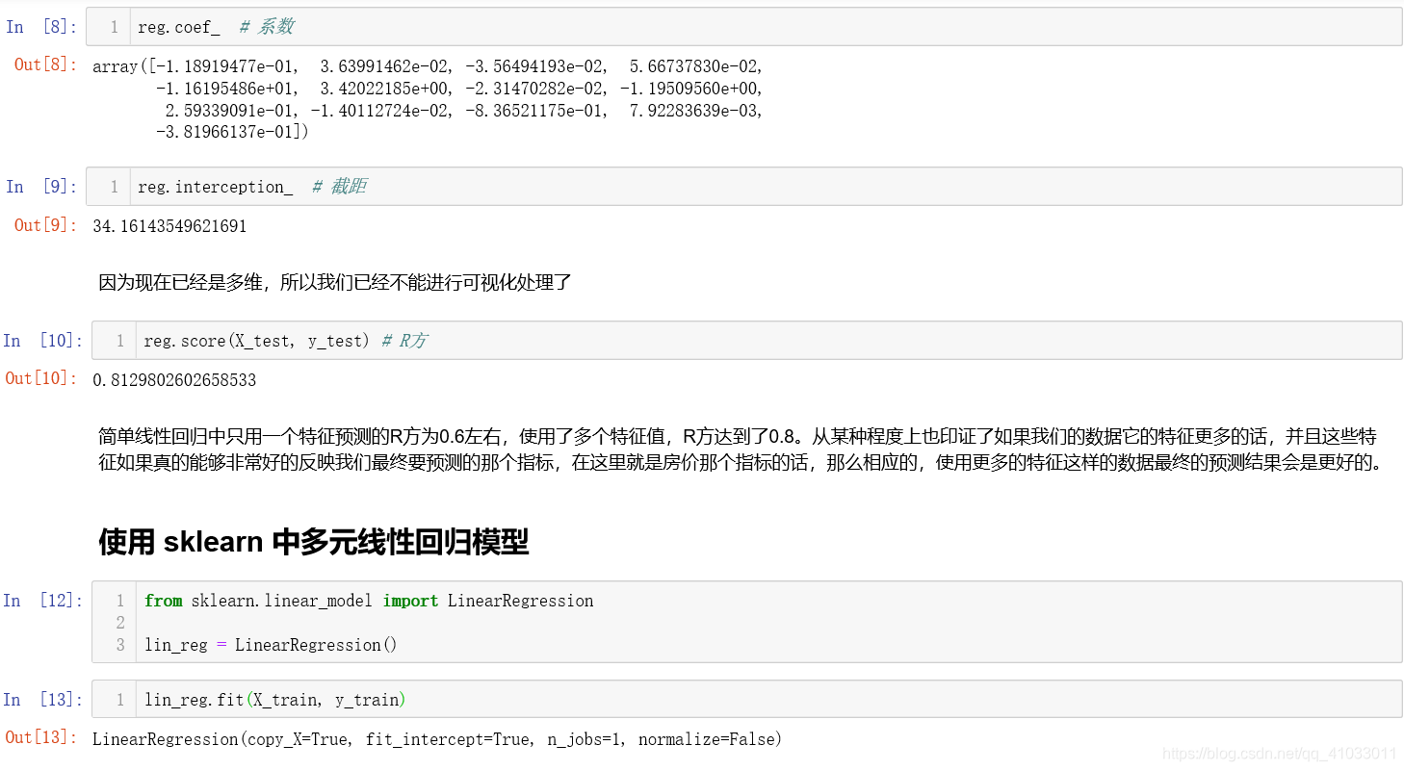Click the intercept value 34.16143549621691
Viewport: 1404px width, 771px height.
(x=169, y=226)
